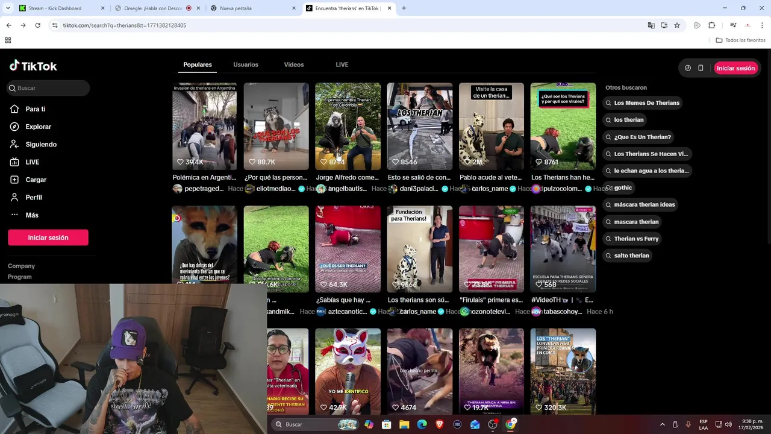Focus the TikTok Buscar search box

(x=48, y=88)
